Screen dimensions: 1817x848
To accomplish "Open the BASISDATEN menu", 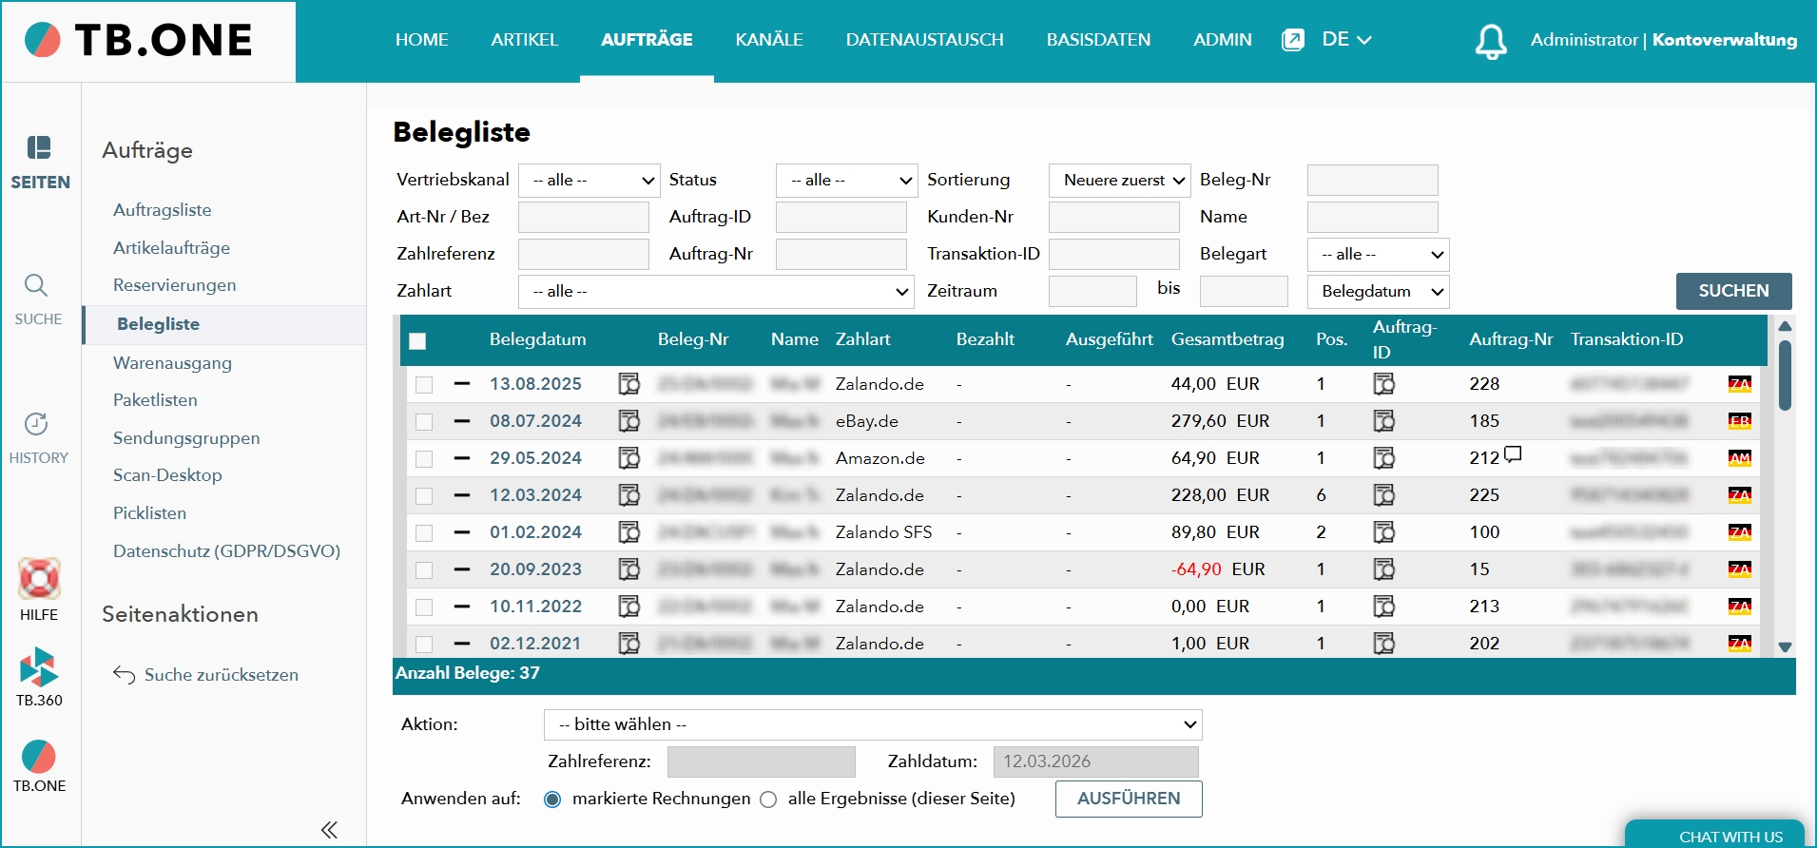I will [1098, 40].
